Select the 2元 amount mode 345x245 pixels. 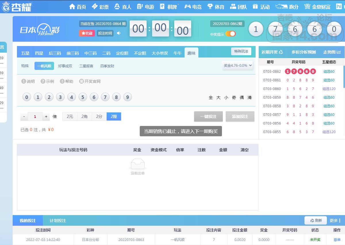[x=70, y=116]
